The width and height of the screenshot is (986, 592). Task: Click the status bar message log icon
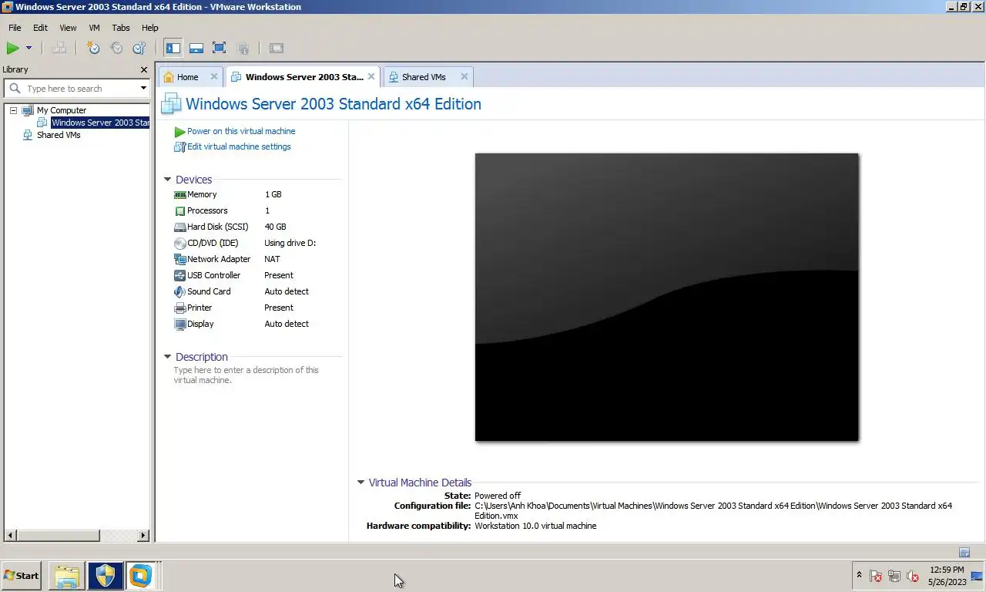click(964, 552)
